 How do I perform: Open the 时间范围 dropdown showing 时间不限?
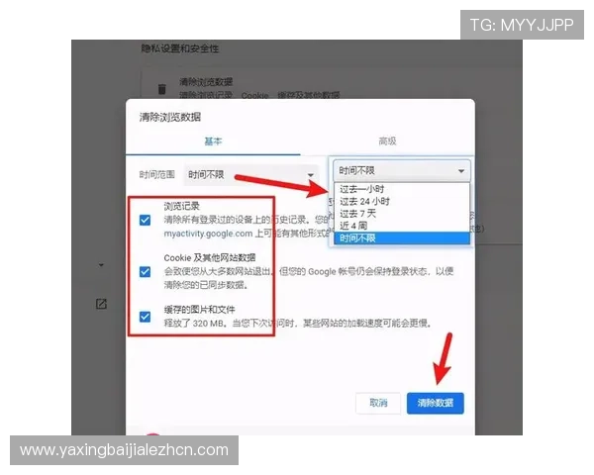[250, 175]
